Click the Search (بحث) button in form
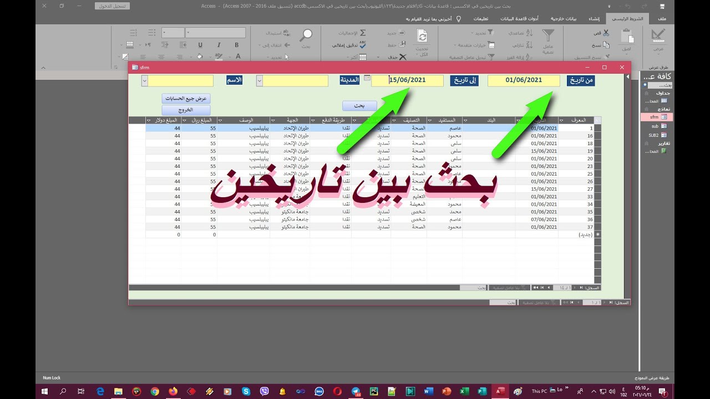The width and height of the screenshot is (710, 399). [x=359, y=105]
